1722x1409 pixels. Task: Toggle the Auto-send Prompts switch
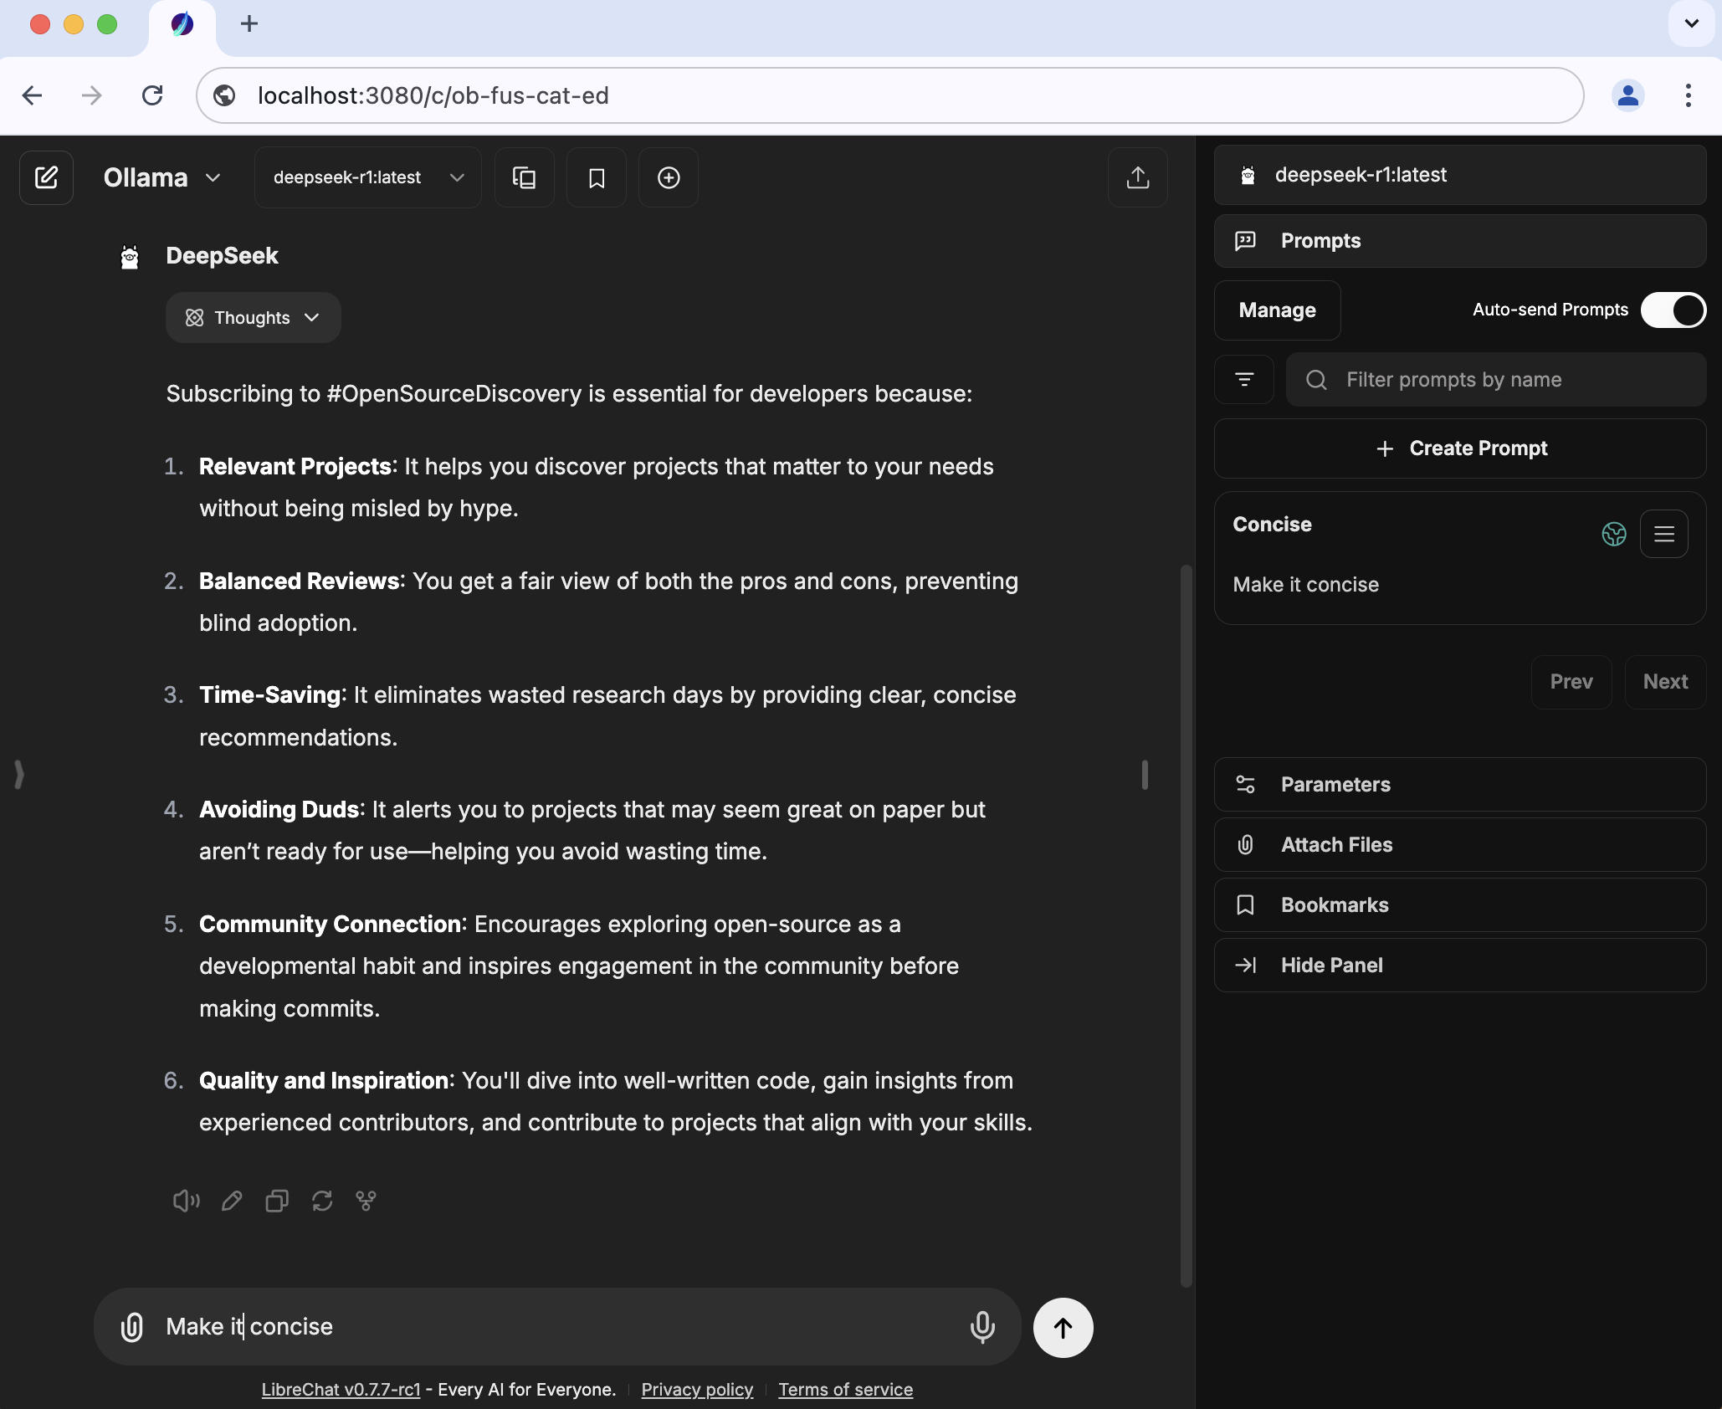coord(1673,310)
